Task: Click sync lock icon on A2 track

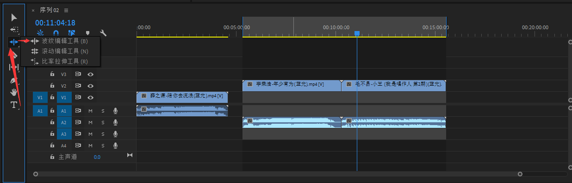Action: pos(78,122)
